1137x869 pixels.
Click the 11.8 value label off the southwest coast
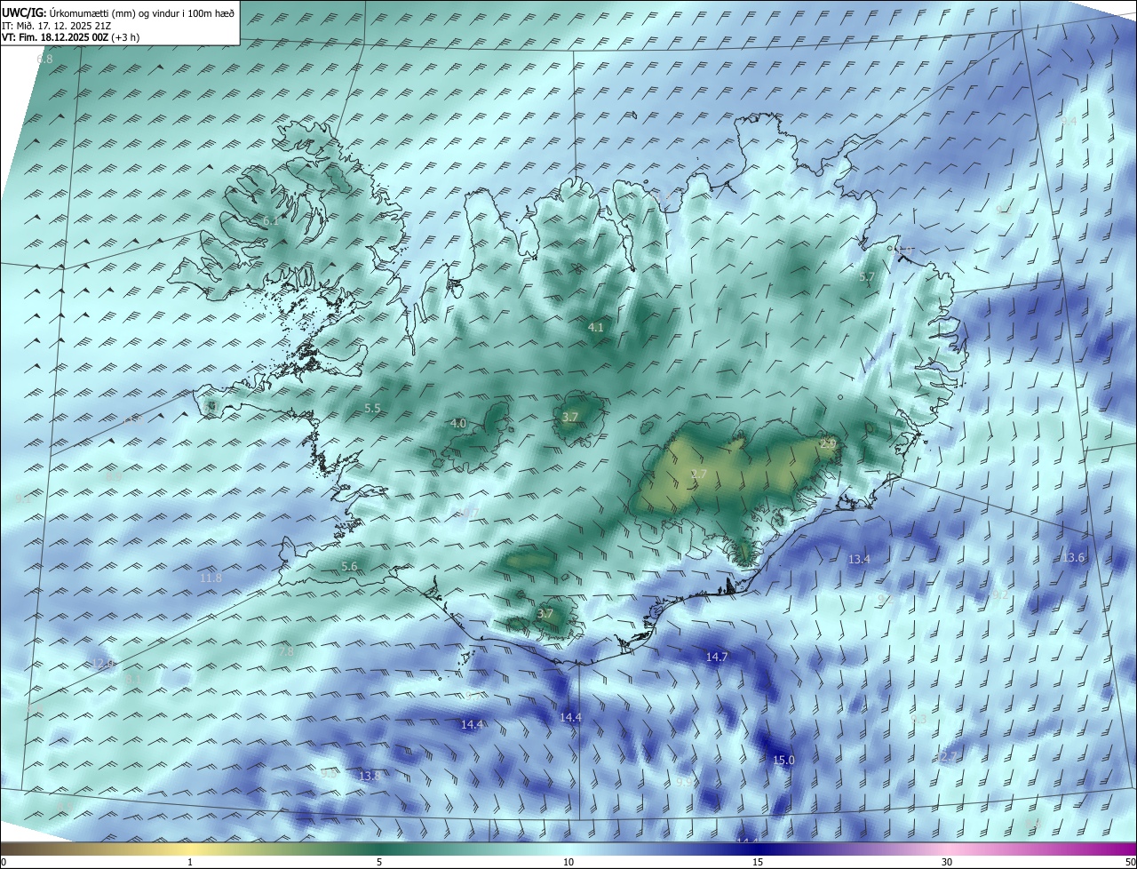pos(211,578)
